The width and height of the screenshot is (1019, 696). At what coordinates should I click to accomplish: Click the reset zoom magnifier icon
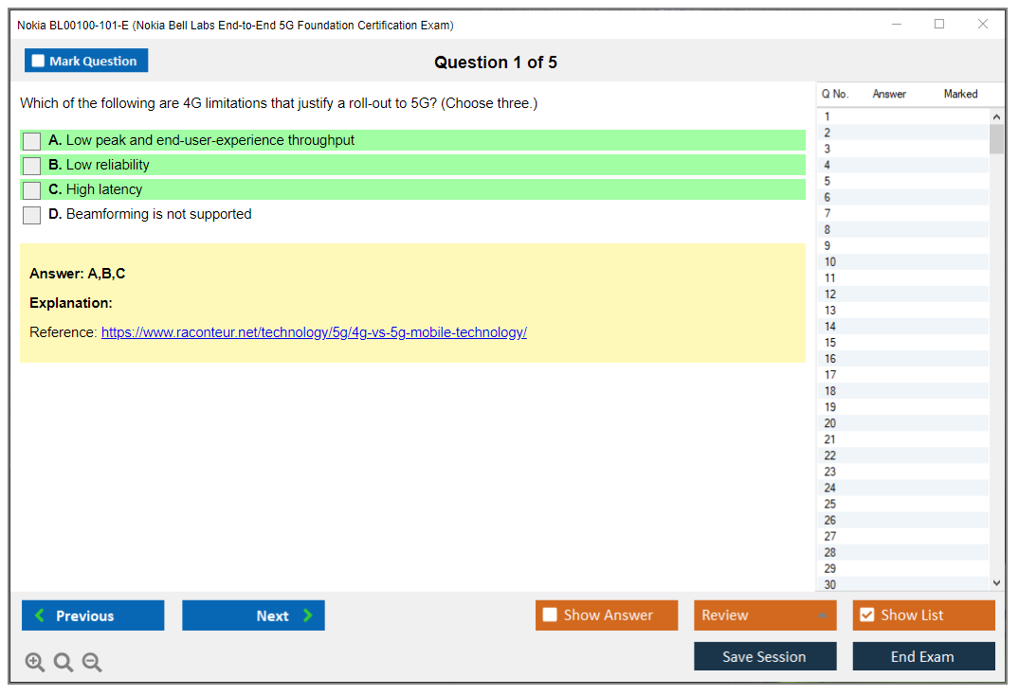64,663
